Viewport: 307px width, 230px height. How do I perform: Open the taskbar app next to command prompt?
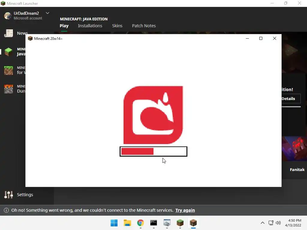167,223
